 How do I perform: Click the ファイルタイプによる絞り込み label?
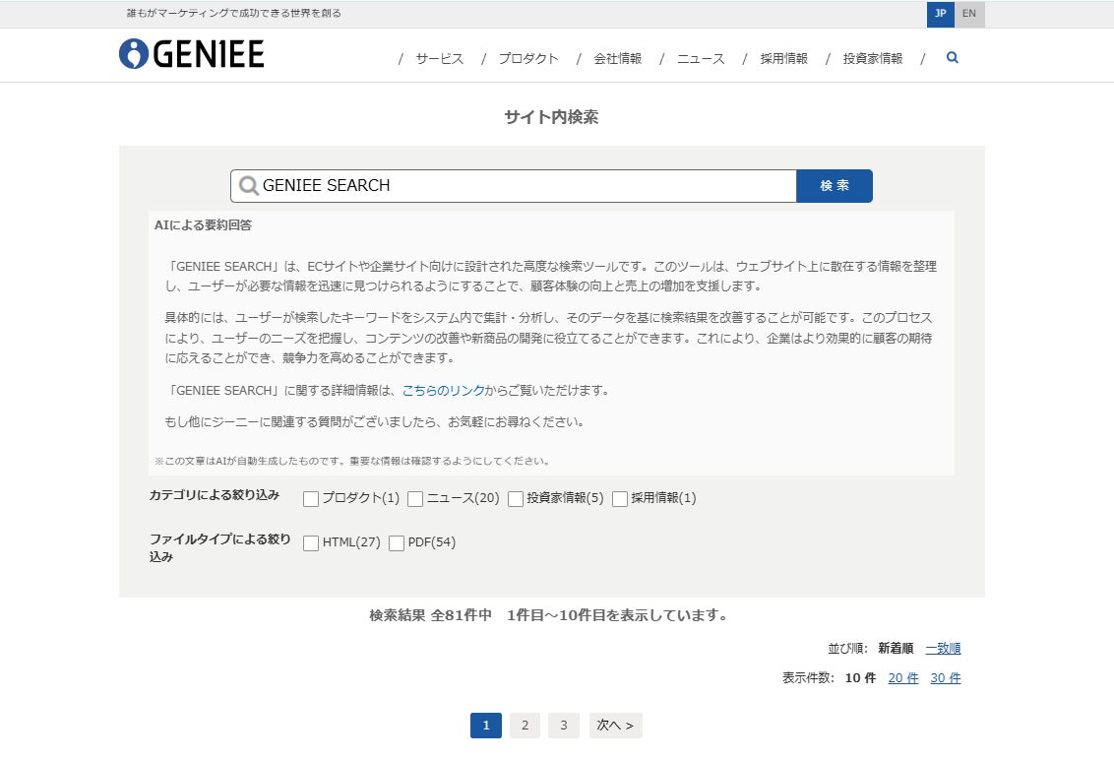pyautogui.click(x=219, y=547)
